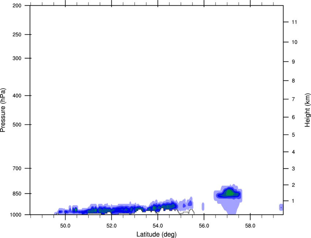
Task: Click the 1000 pressure tick label
Action: click(x=16, y=215)
